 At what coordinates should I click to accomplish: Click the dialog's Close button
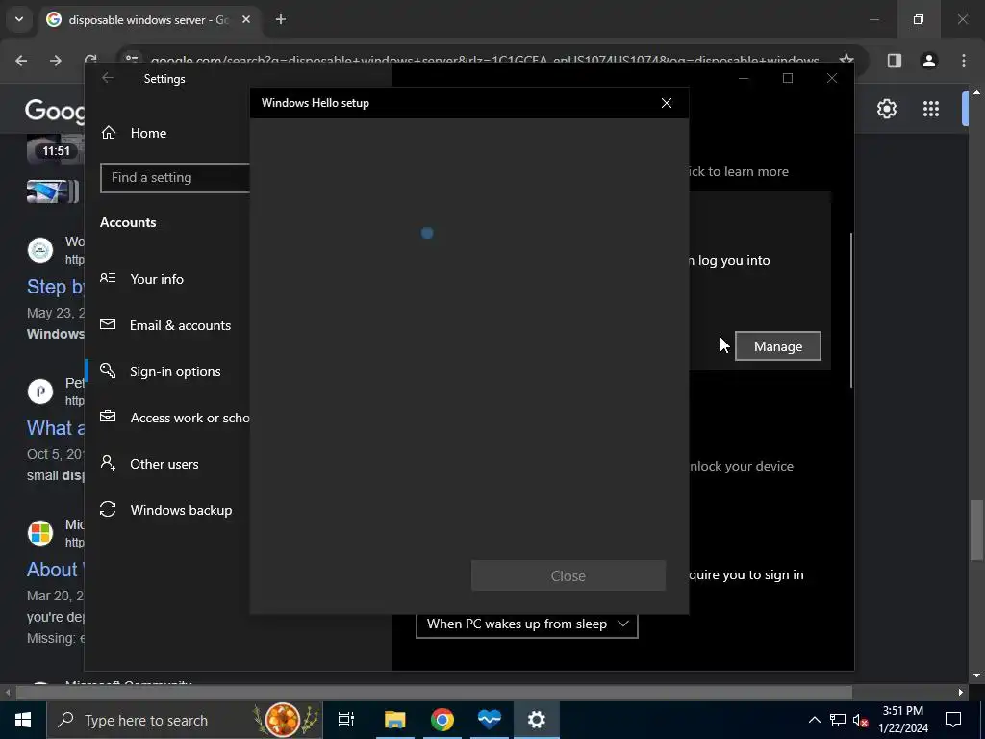[x=568, y=575]
